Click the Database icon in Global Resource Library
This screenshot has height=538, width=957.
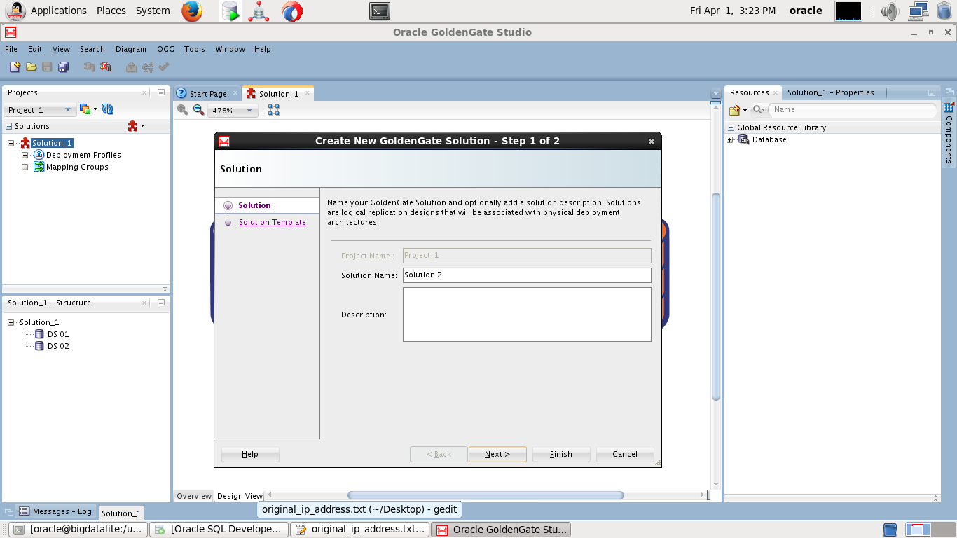pos(743,139)
